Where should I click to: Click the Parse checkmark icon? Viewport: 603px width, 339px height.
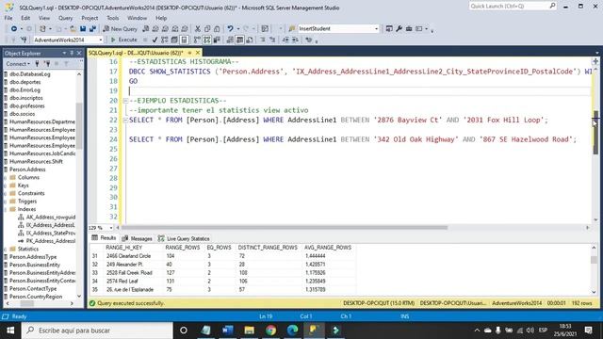155,40
